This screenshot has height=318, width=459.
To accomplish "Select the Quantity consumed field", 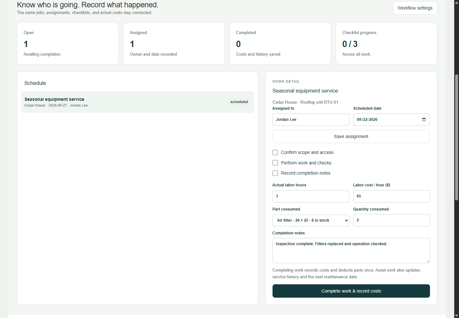I will pos(391,220).
